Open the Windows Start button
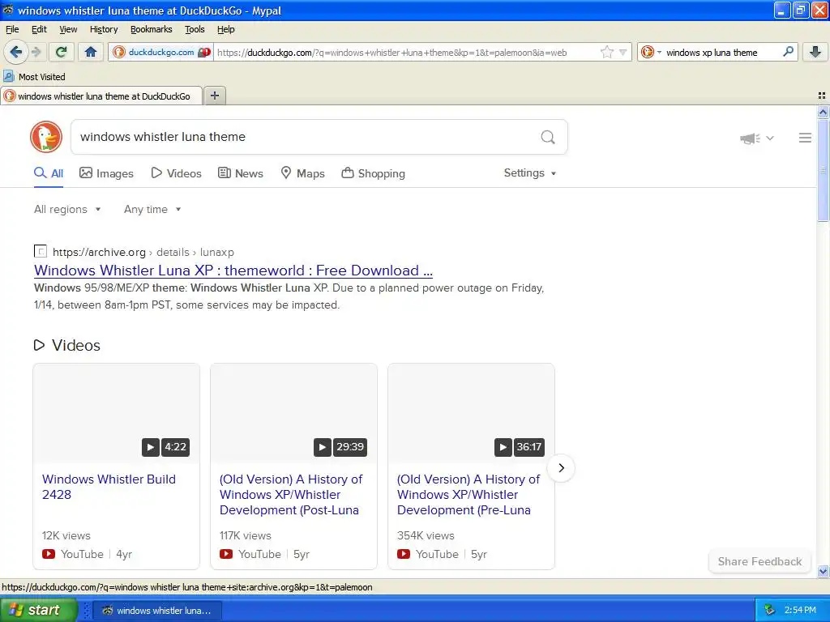Image resolution: width=830 pixels, height=622 pixels. tap(39, 609)
